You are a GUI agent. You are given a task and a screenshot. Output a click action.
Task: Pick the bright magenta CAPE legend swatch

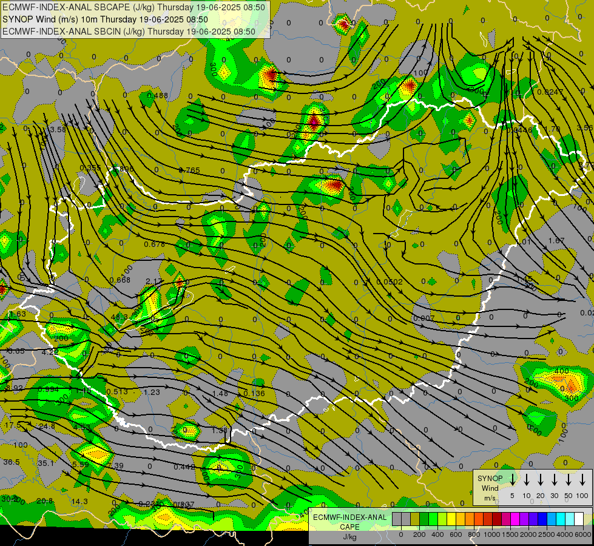pos(515,519)
